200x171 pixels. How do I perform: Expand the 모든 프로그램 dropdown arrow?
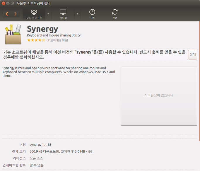48,14
